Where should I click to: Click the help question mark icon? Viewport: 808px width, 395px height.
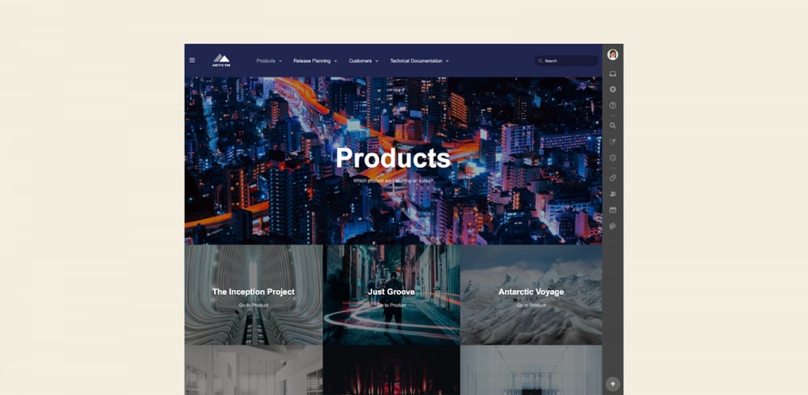612,105
